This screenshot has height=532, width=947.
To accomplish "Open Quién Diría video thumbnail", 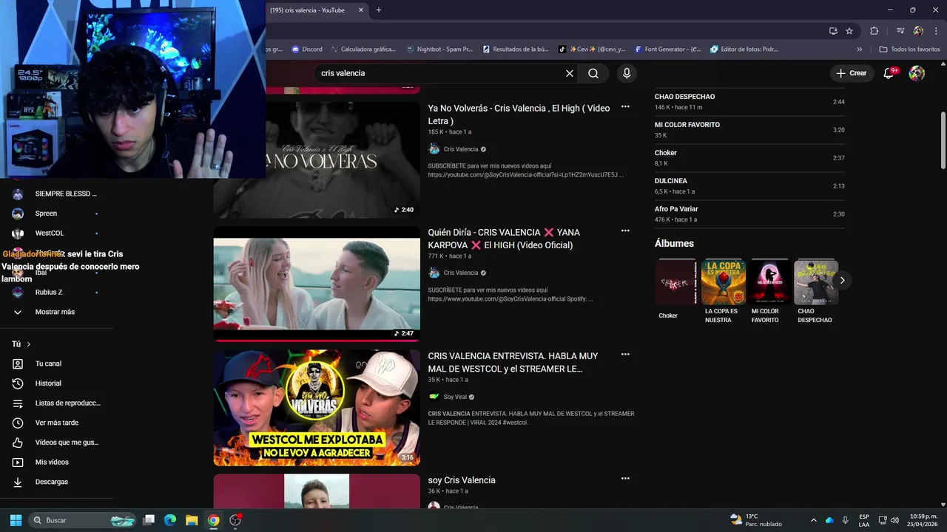I will (x=317, y=283).
